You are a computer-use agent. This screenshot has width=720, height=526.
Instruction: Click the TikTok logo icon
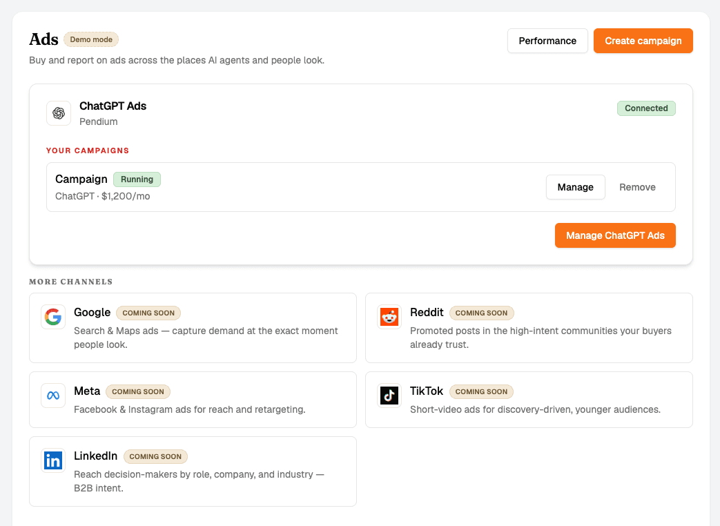pyautogui.click(x=389, y=396)
